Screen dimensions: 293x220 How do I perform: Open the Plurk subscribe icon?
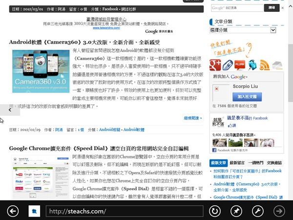[x=240, y=65]
